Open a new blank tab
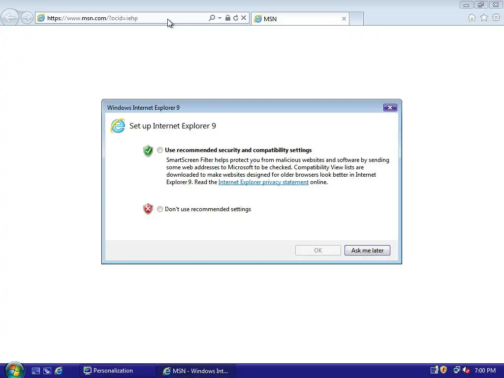This screenshot has height=378, width=504. [x=356, y=19]
